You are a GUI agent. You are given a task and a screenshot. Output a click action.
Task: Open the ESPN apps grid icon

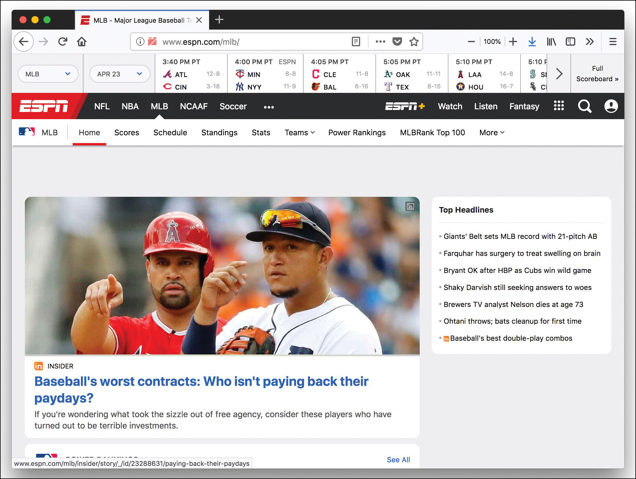click(559, 106)
